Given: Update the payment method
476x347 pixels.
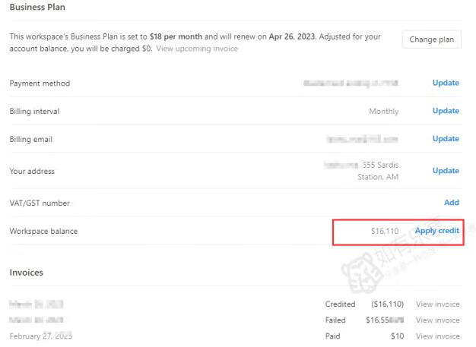Looking at the screenshot, I should coord(446,83).
